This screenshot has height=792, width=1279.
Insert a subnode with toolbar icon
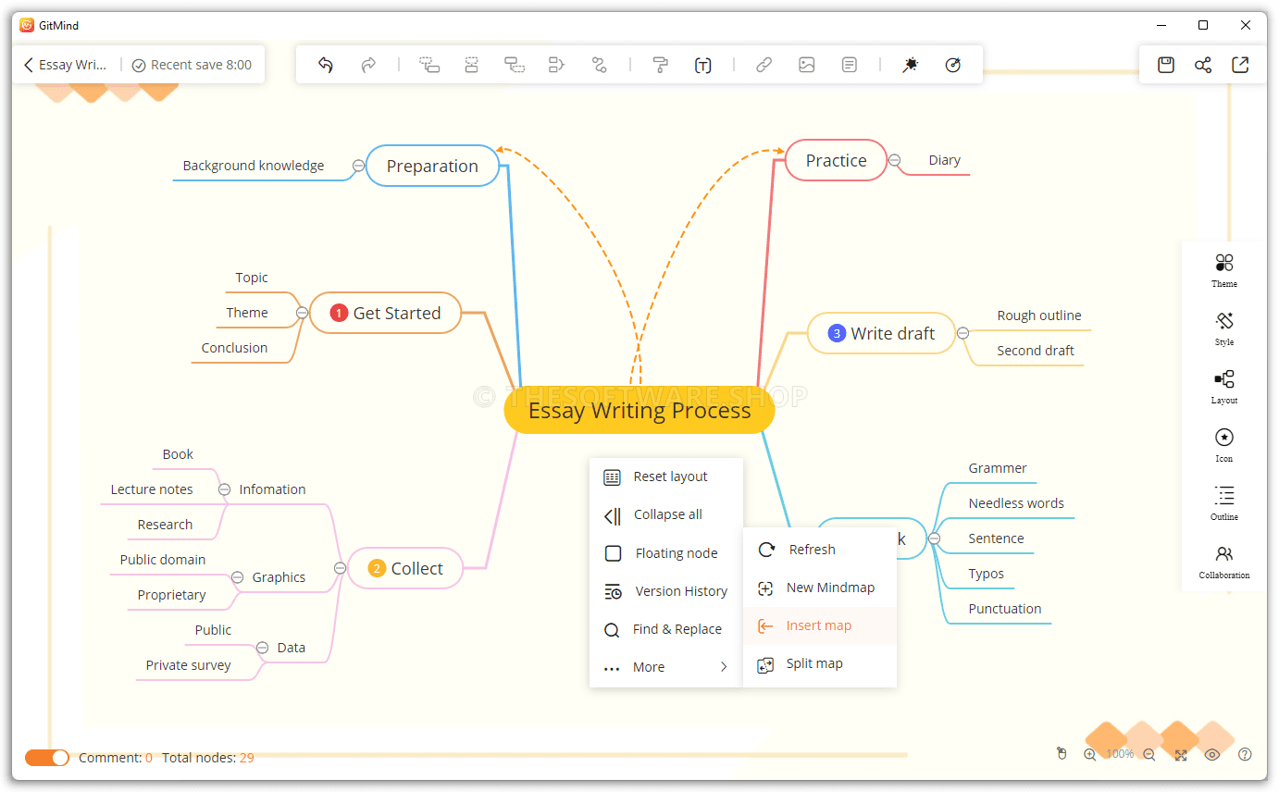[x=429, y=65]
